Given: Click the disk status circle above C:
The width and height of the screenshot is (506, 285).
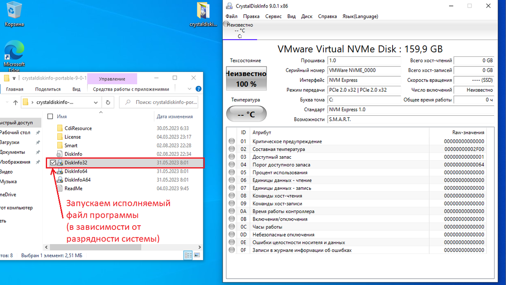Looking at the screenshot, I should [226, 24].
